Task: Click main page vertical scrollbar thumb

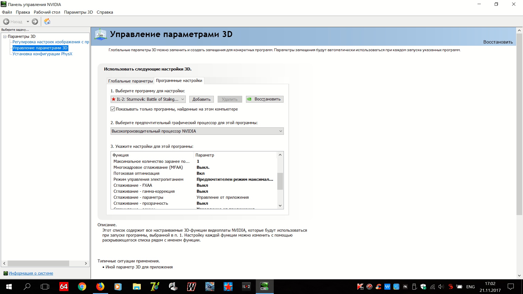Action: tap(519, 124)
